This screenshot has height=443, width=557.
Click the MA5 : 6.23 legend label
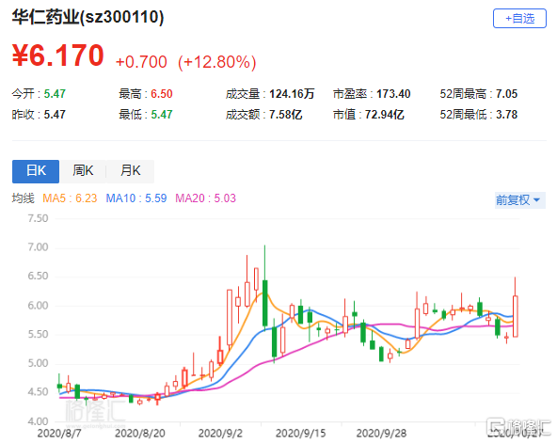pos(70,198)
